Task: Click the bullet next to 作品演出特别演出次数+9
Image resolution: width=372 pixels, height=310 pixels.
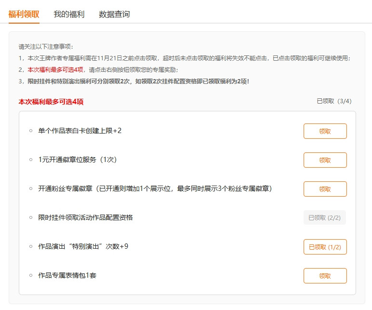Action: point(31,247)
